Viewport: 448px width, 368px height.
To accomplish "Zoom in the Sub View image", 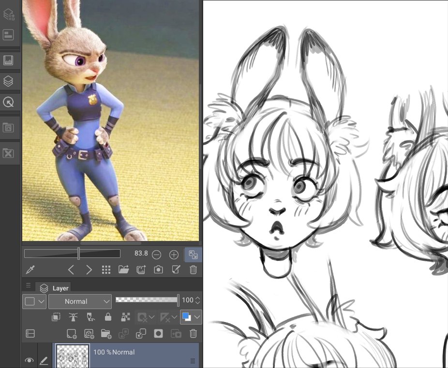I will (174, 255).
